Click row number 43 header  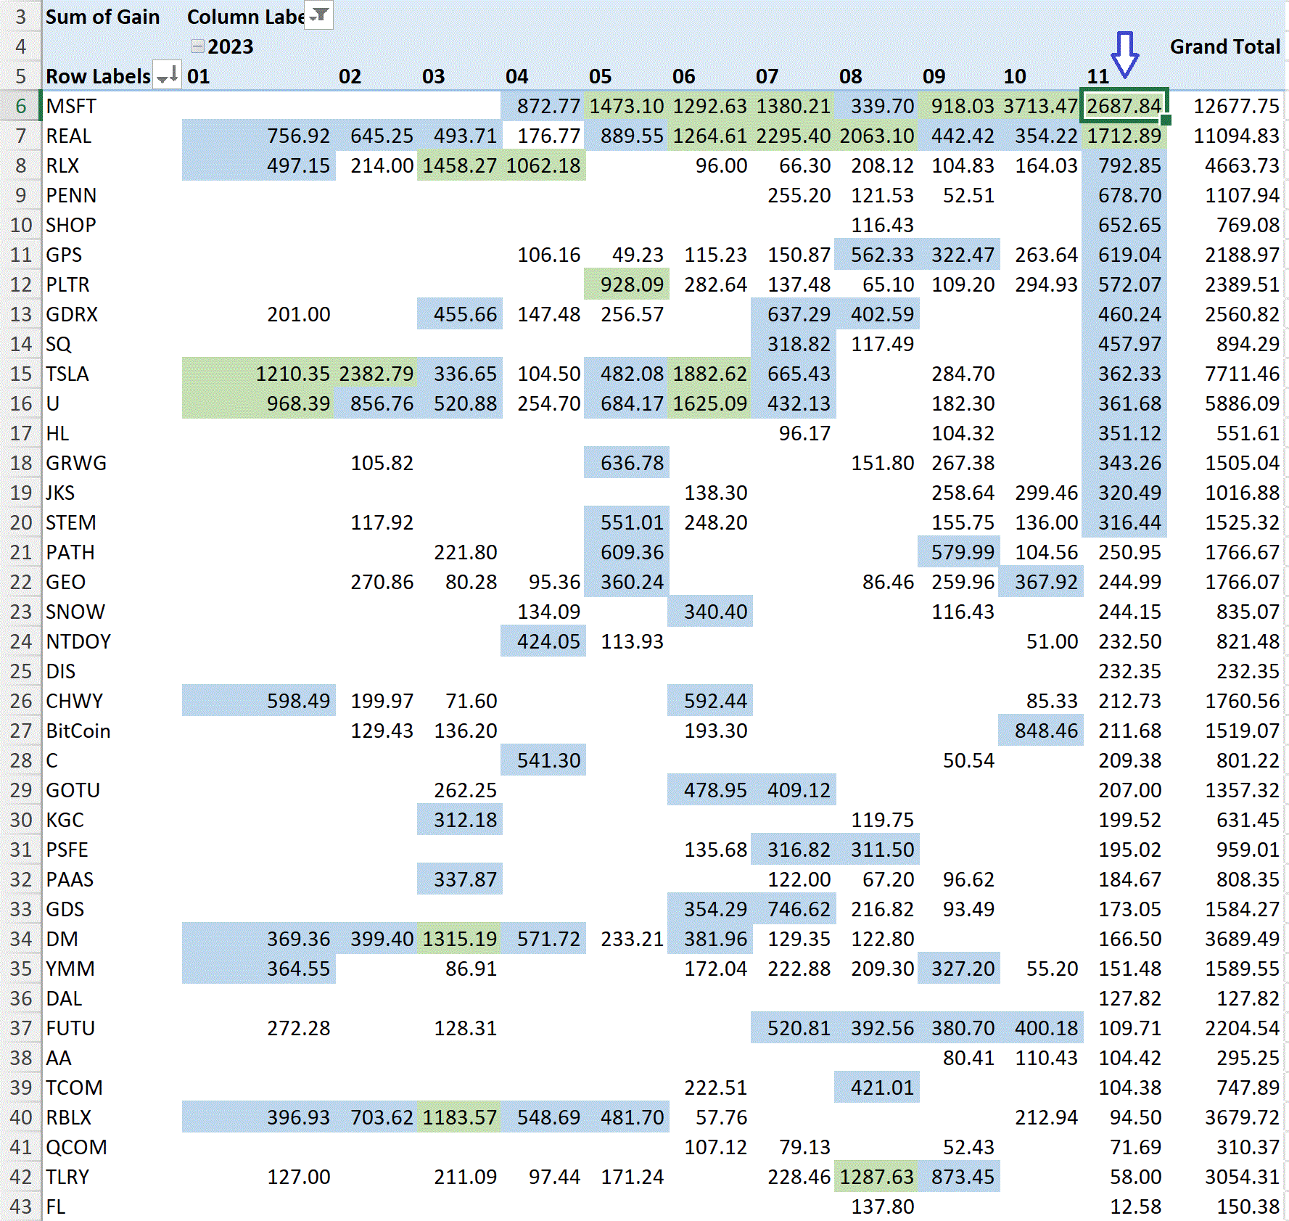pyautogui.click(x=20, y=1206)
